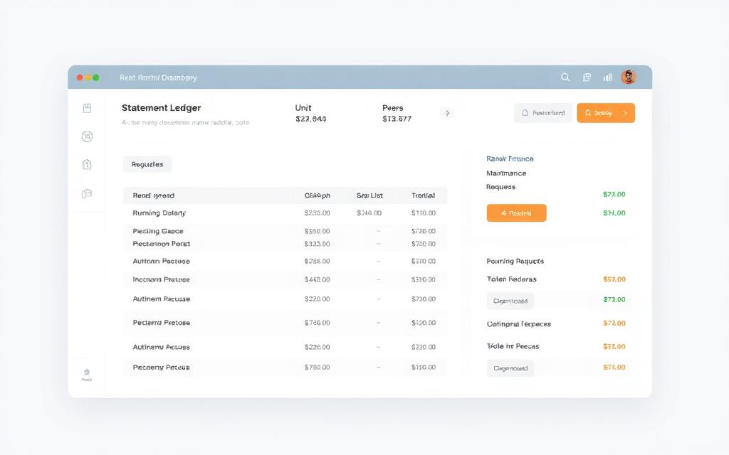This screenshot has width=729, height=455.
Task: Select the Precoeny Peteus row
Action: click(285, 368)
